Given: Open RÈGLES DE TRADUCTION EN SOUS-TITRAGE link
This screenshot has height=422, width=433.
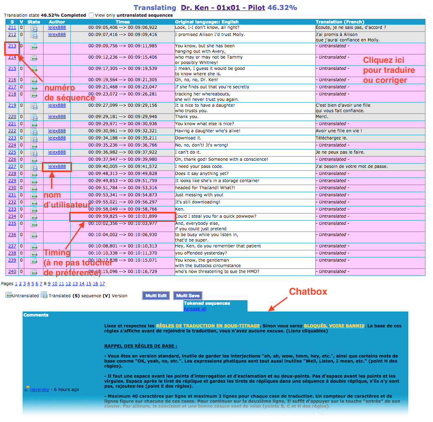Looking at the screenshot, I should coord(208,326).
